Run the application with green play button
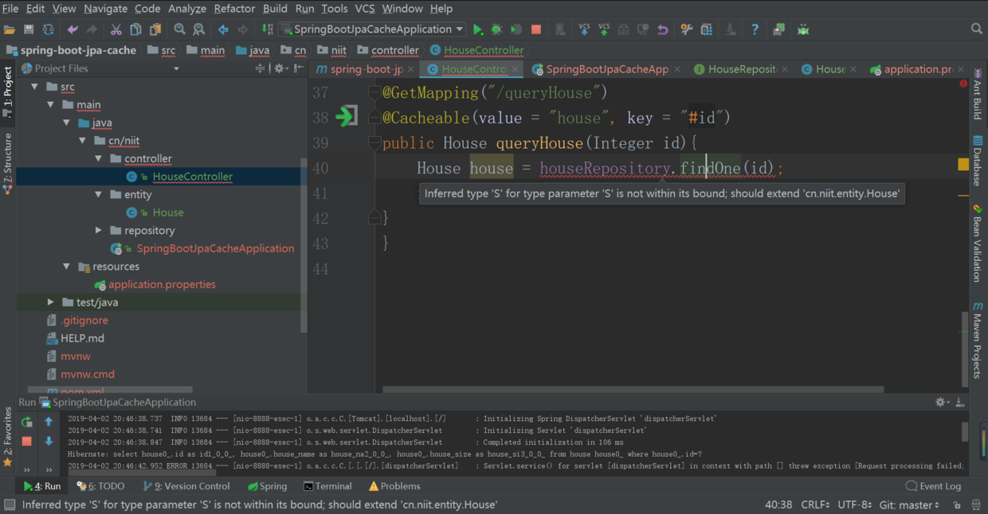The height and width of the screenshot is (514, 988). (478, 29)
